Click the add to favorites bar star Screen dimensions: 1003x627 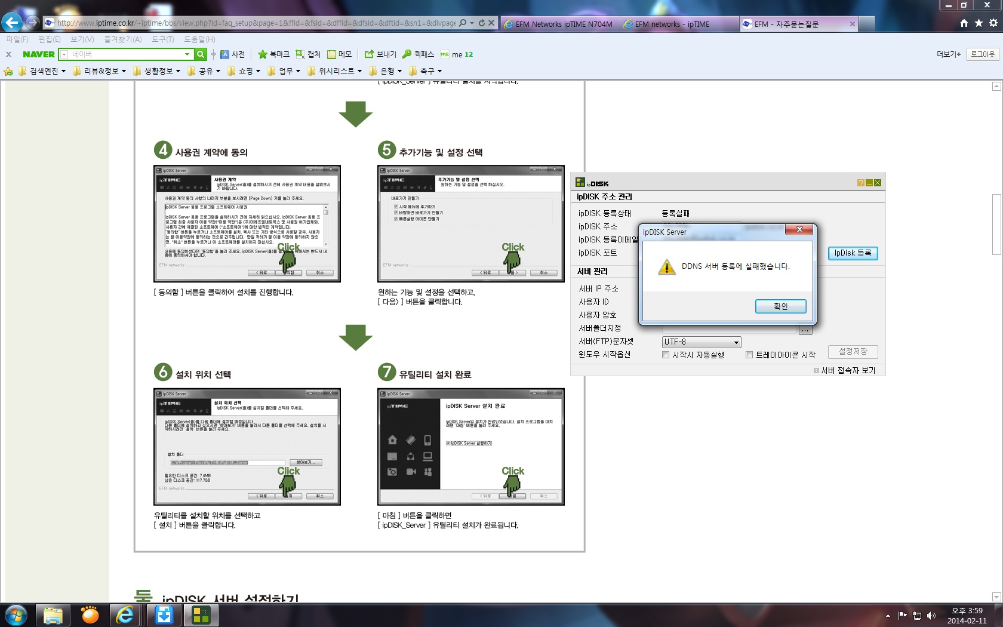click(x=8, y=71)
